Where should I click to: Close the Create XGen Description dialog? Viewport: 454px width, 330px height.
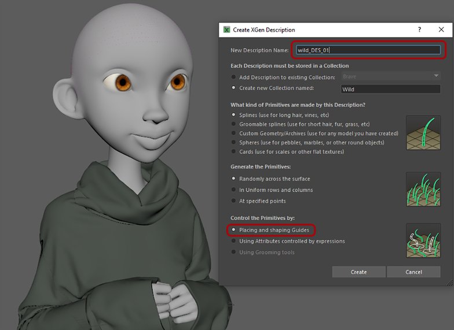(x=441, y=29)
